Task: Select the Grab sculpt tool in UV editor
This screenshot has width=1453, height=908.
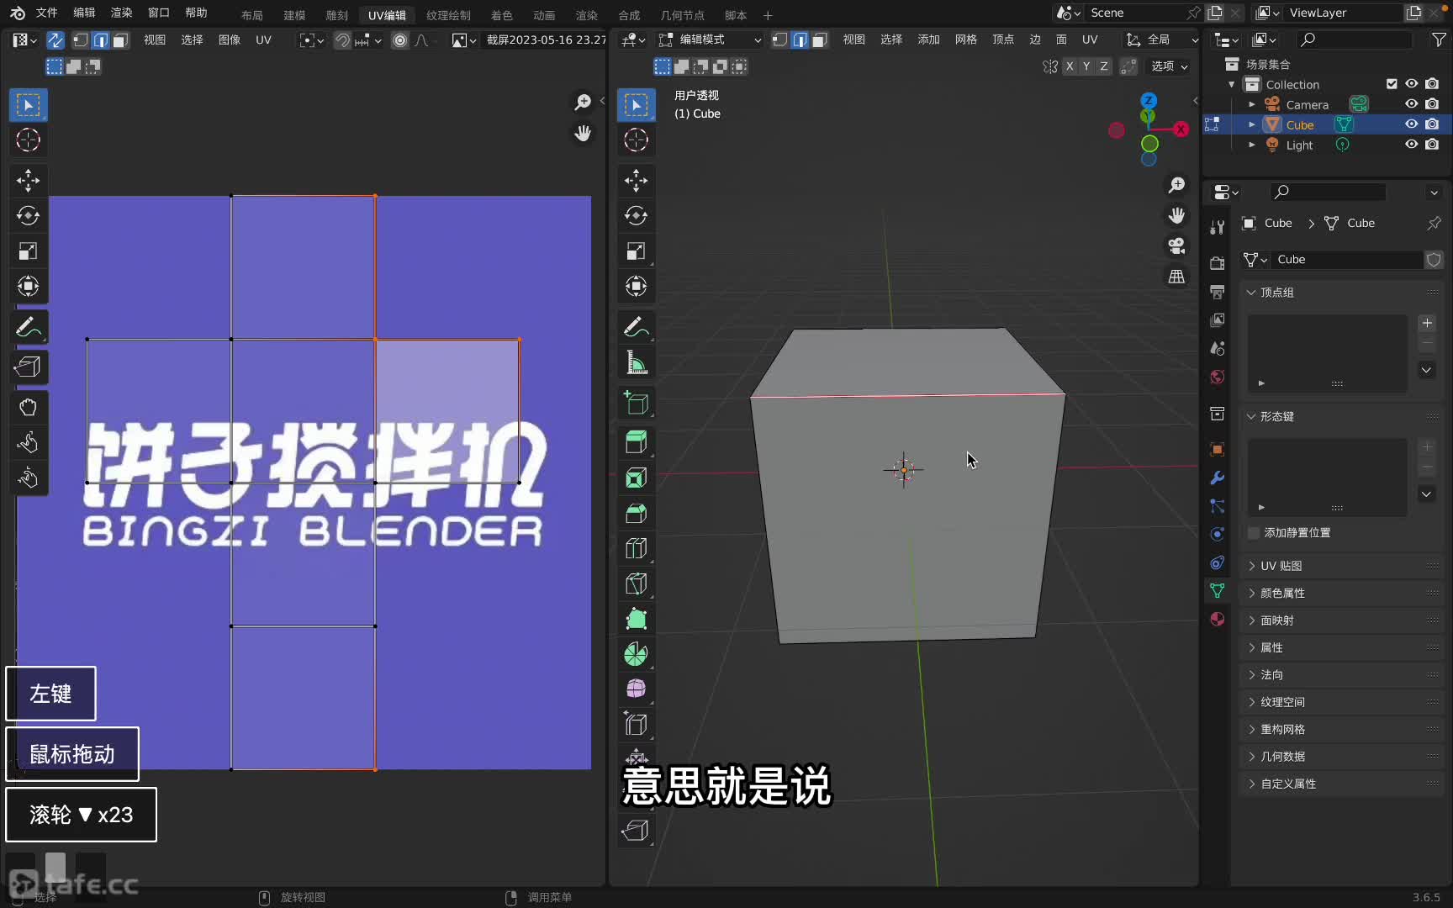Action: 28,407
